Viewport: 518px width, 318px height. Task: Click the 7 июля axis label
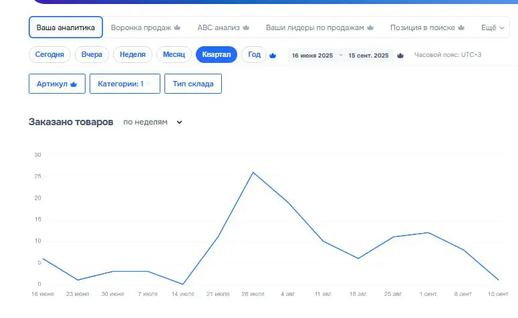tap(148, 294)
